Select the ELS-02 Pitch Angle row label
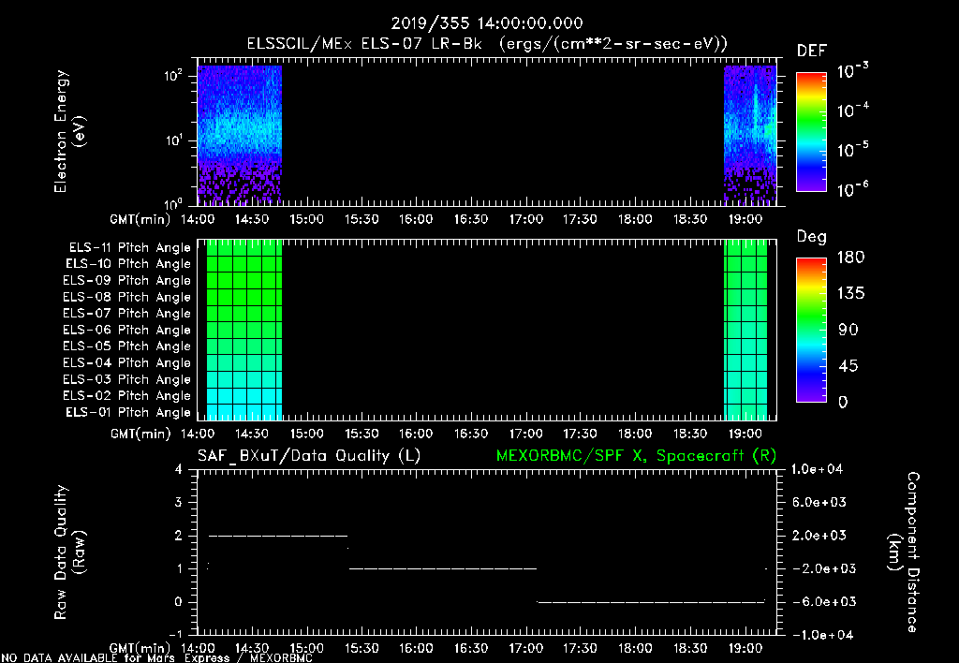Screen dimensions: 959x663 [x=127, y=396]
